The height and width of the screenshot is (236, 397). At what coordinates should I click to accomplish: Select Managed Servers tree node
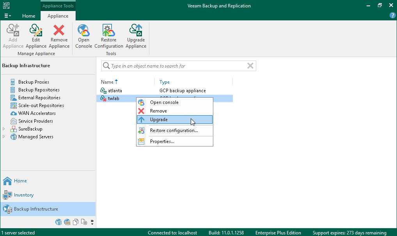[x=36, y=137]
